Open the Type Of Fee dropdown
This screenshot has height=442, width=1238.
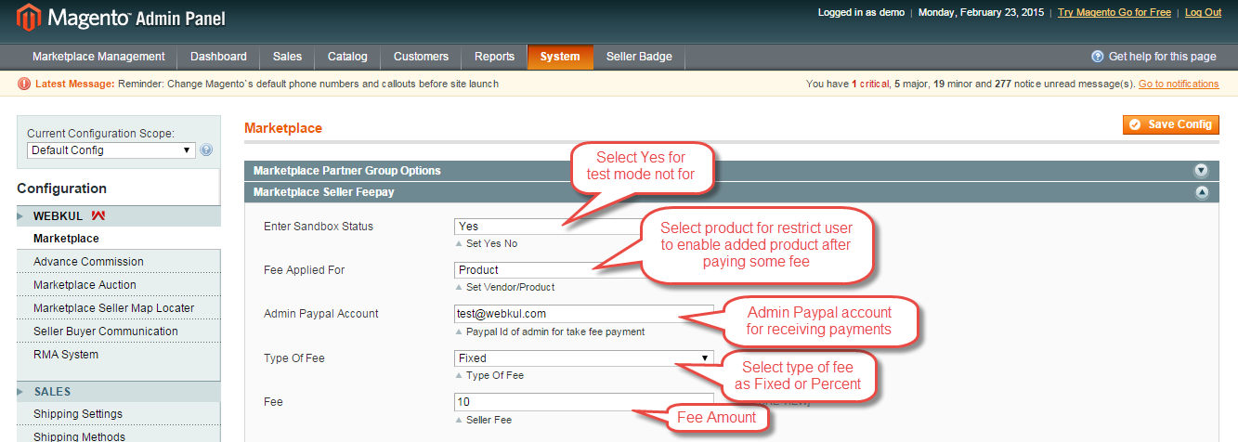coord(584,357)
